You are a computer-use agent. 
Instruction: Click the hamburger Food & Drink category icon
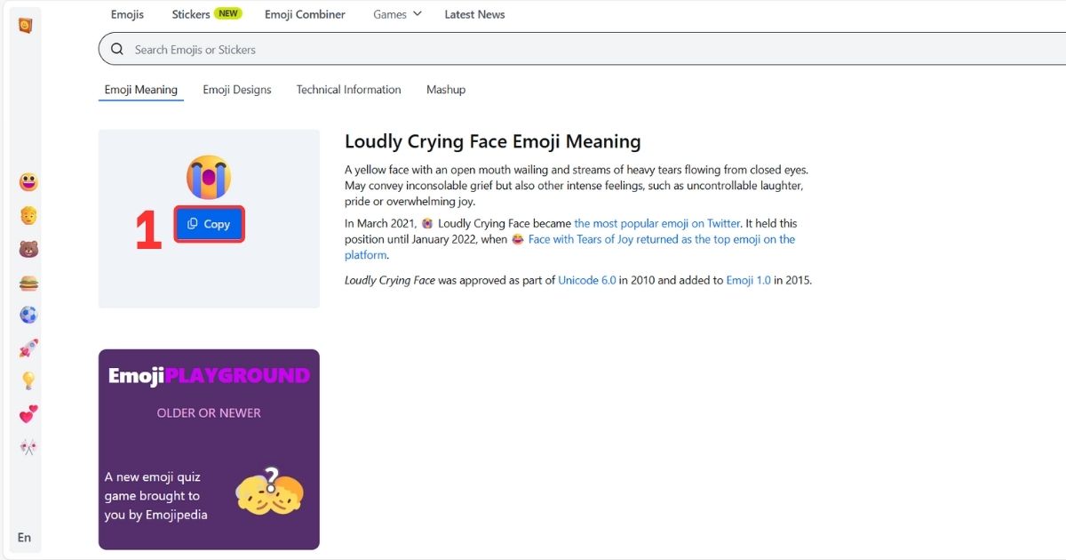tap(26, 281)
